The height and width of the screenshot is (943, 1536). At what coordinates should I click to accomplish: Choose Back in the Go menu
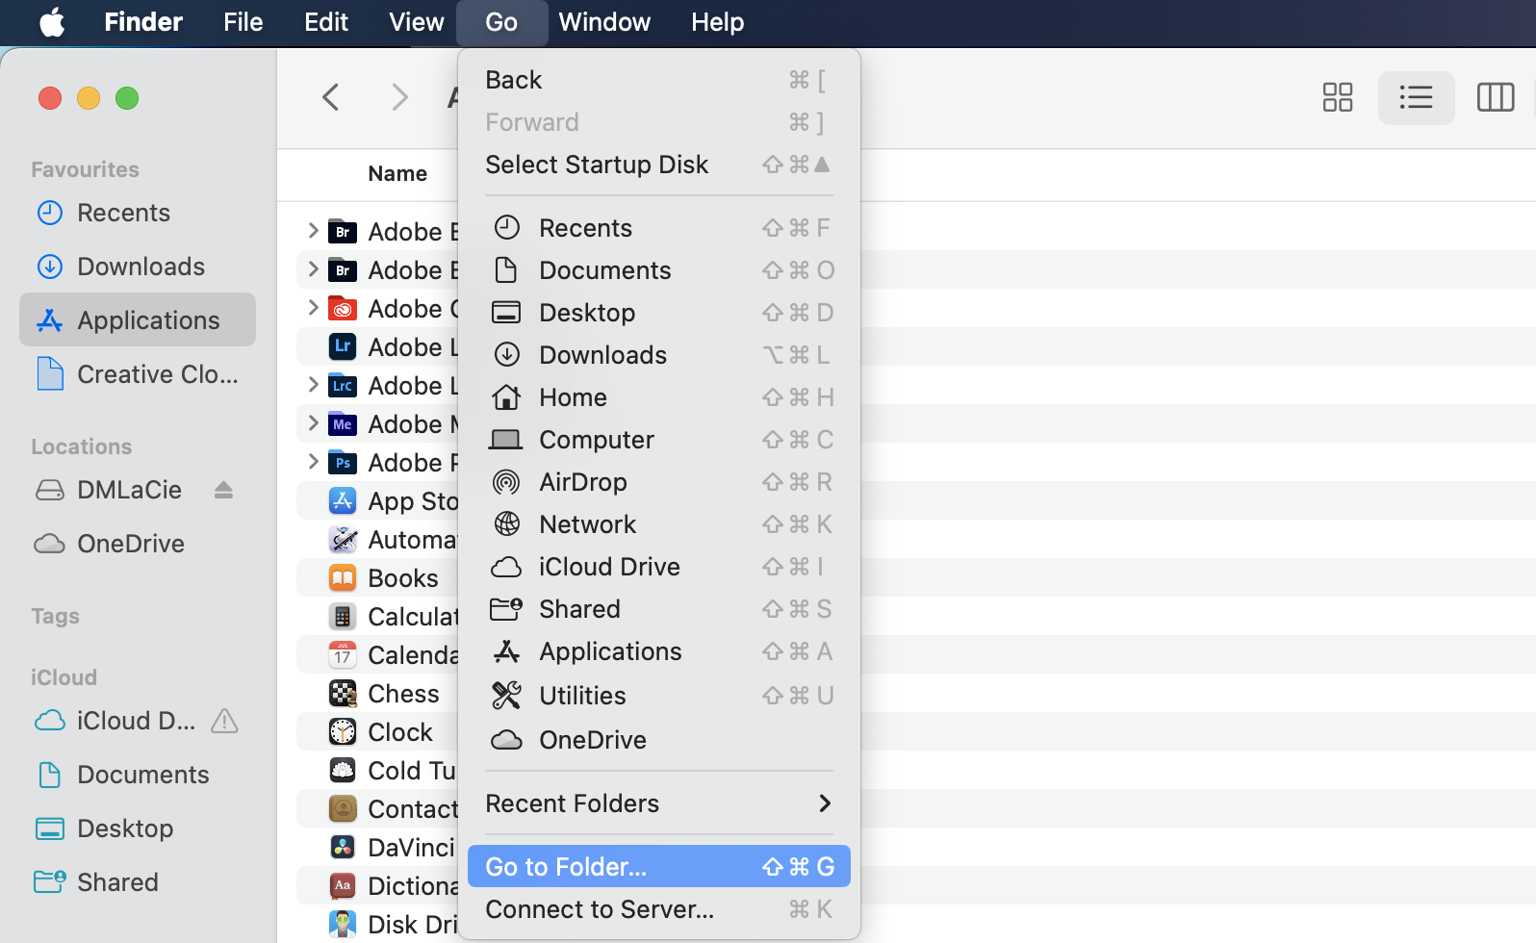[659, 80]
